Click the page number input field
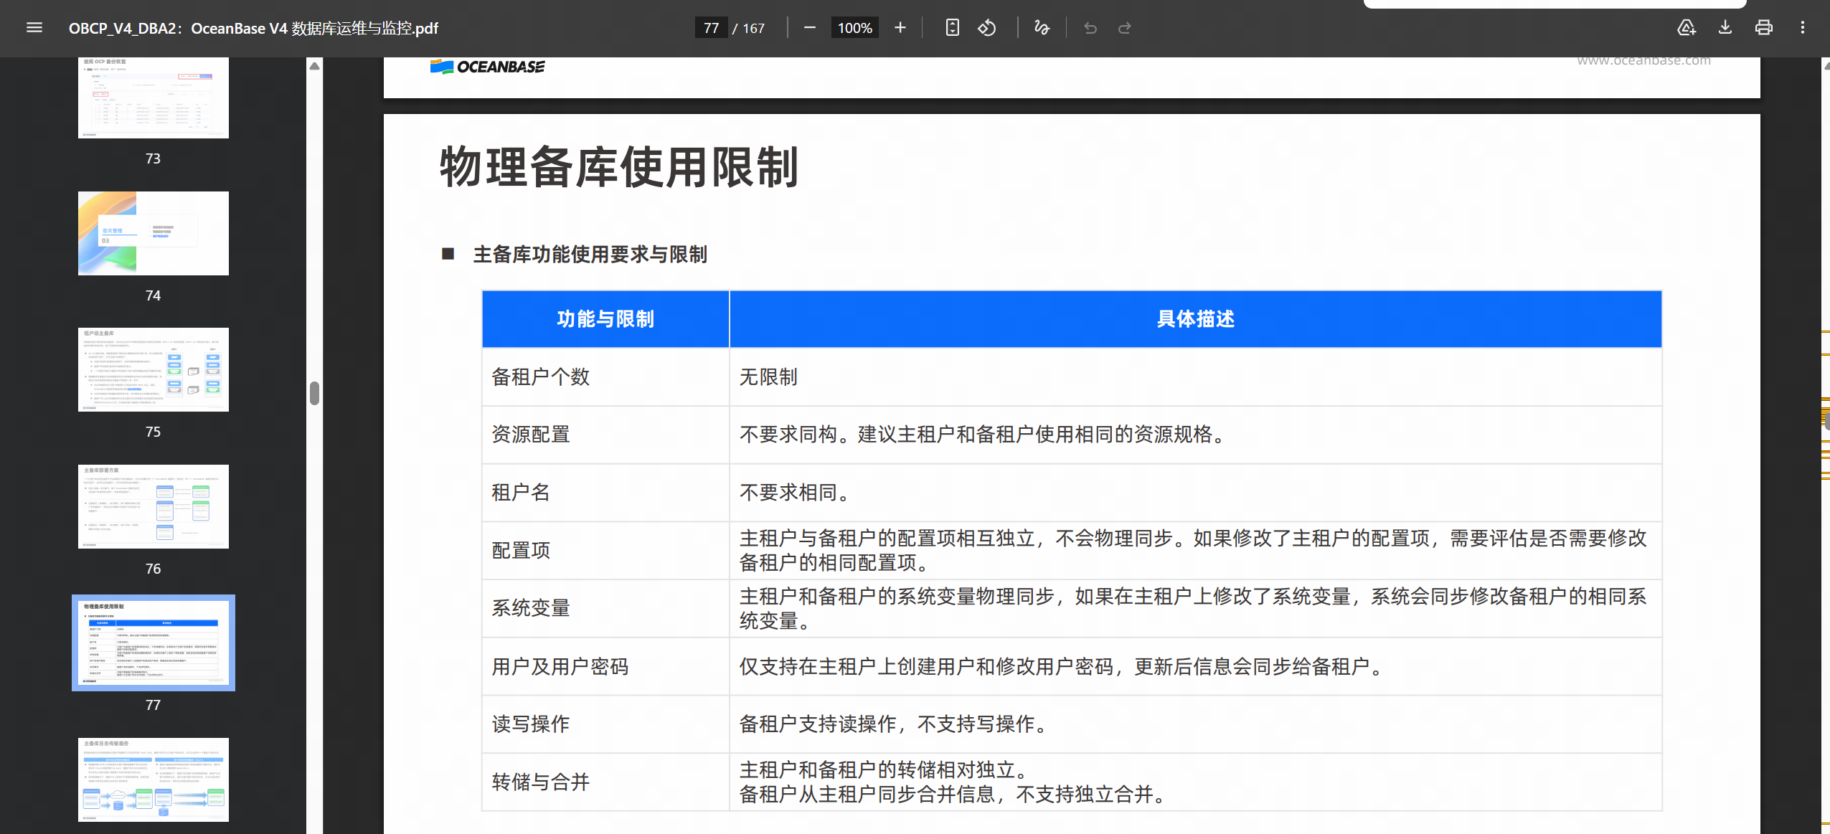This screenshot has height=834, width=1830. [x=711, y=28]
